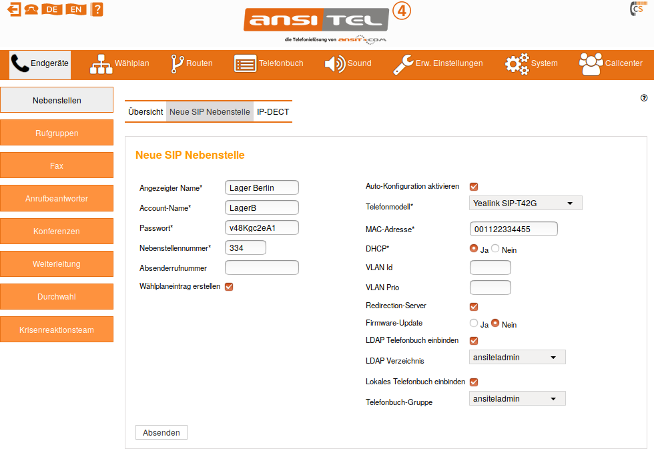654x459 pixels.
Task: Click the MAC-Adresse input field
Action: (513, 229)
